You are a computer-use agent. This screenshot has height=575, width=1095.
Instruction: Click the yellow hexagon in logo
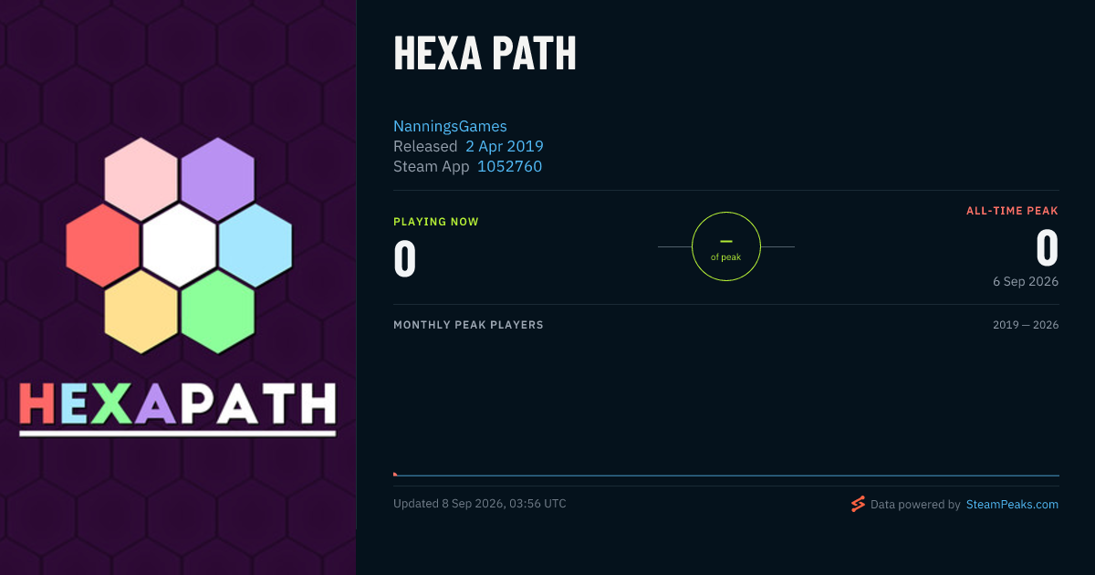tap(141, 311)
